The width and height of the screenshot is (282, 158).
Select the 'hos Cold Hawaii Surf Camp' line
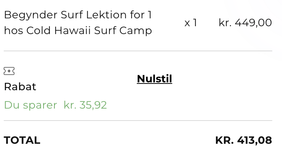coord(78,30)
